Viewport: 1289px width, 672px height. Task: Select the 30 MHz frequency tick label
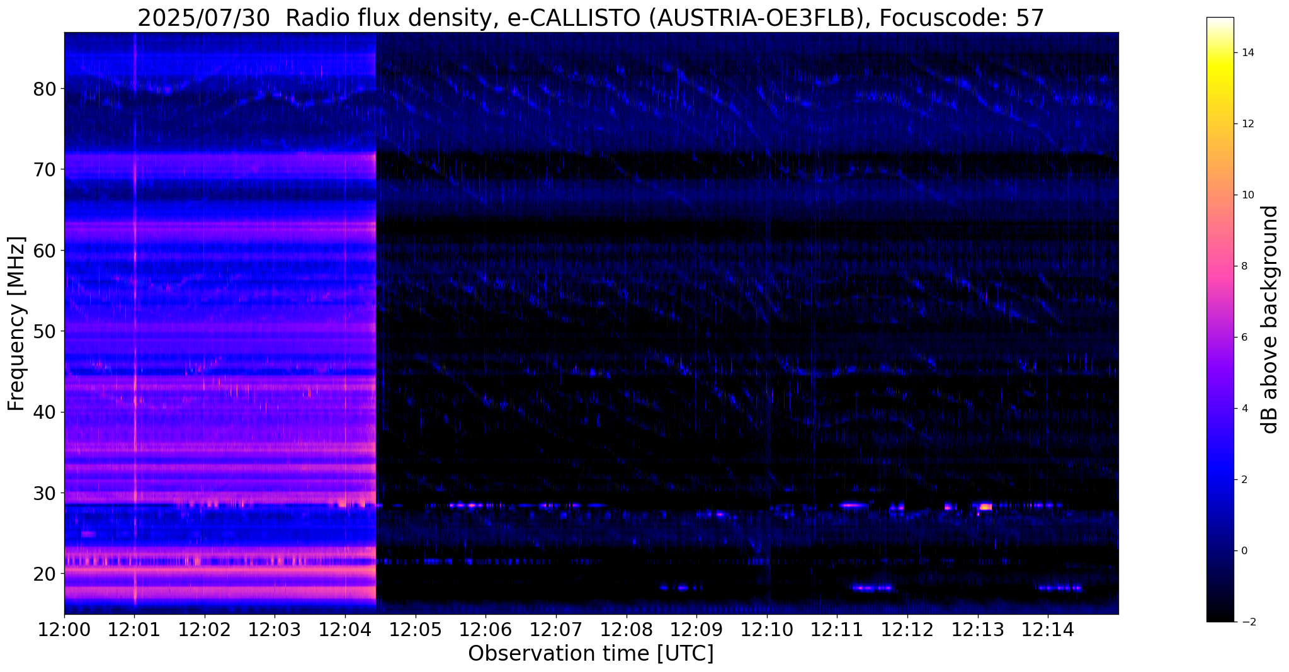pyautogui.click(x=45, y=493)
